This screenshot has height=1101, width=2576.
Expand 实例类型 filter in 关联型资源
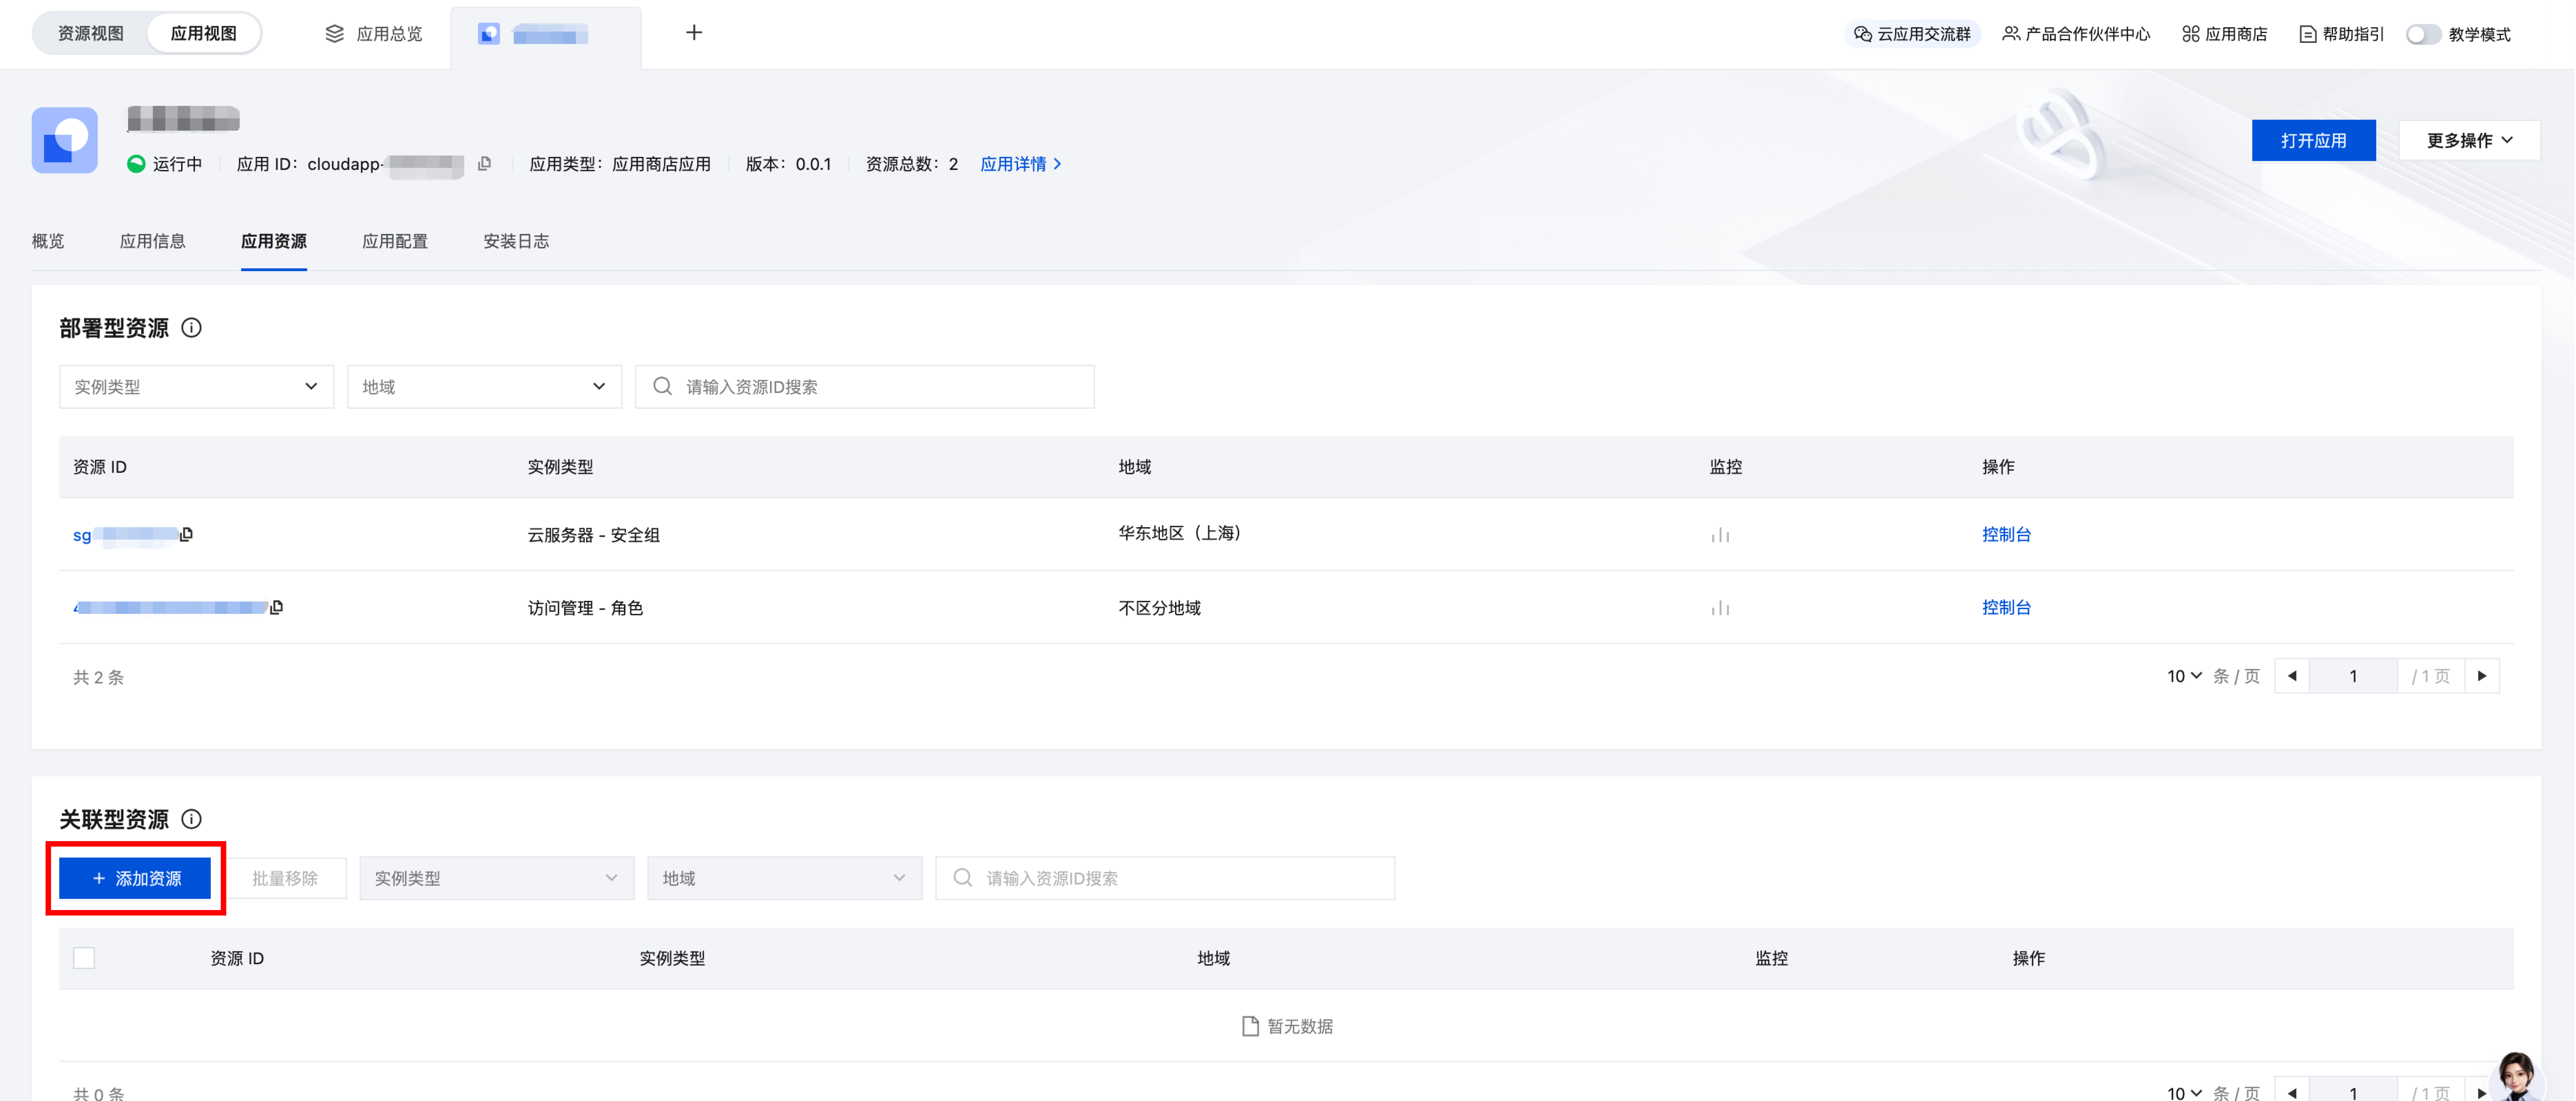click(497, 878)
